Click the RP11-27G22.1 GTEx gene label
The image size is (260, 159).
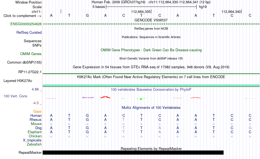[30, 72]
